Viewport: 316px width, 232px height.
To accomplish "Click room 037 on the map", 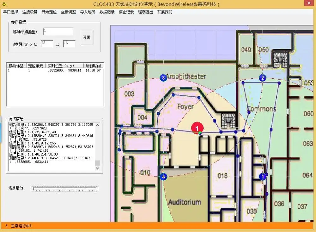I will [x=302, y=206].
